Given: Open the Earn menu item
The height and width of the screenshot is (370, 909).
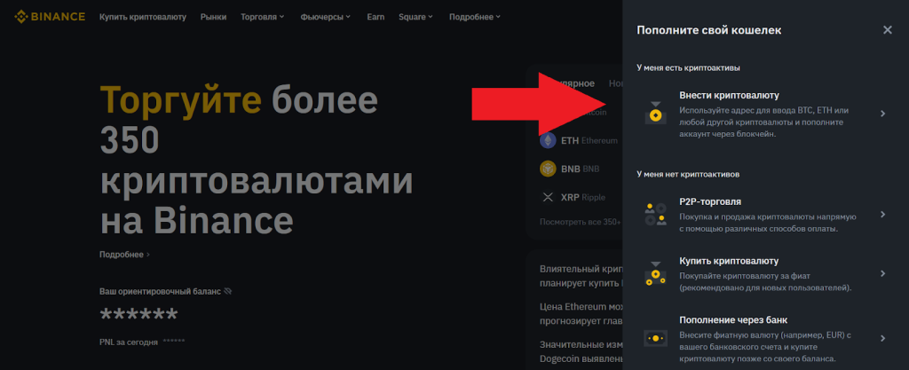Looking at the screenshot, I should pos(375,17).
